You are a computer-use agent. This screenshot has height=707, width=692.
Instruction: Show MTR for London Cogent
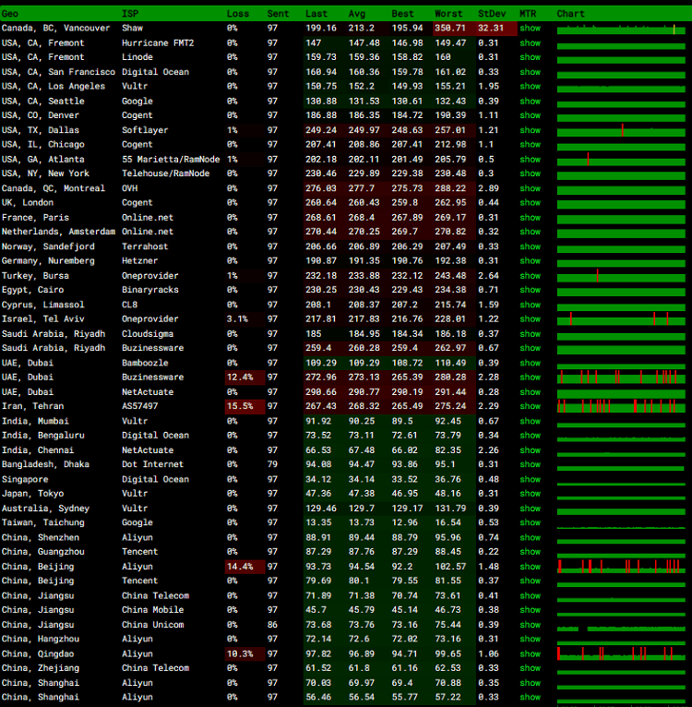(x=531, y=202)
